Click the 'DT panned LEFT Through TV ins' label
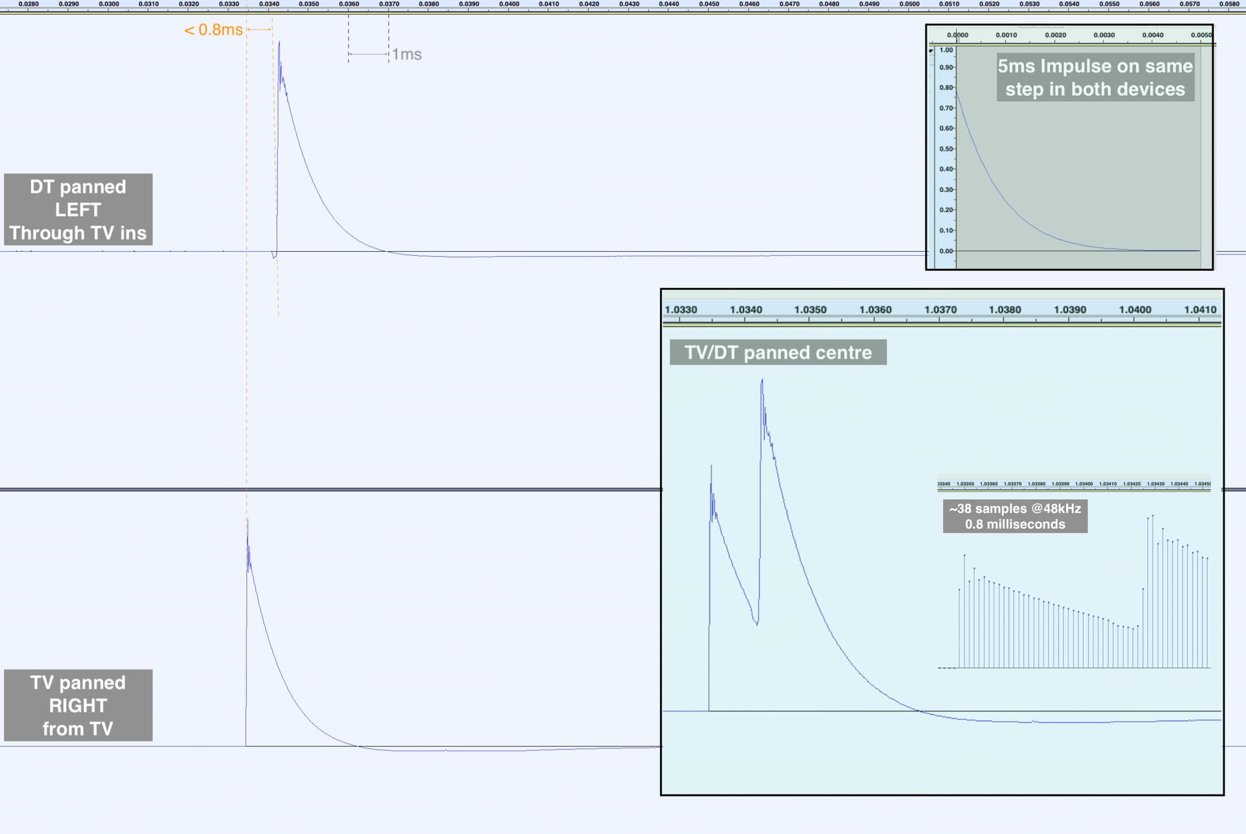This screenshot has width=1246, height=834. pos(78,210)
